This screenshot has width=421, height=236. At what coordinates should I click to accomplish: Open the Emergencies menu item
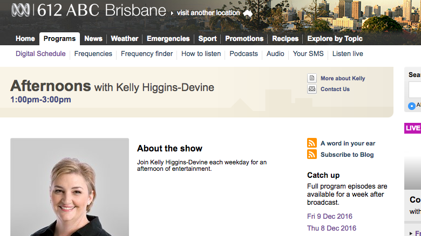pyautogui.click(x=168, y=39)
